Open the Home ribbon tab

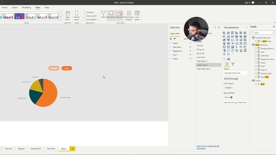(x=5, y=8)
